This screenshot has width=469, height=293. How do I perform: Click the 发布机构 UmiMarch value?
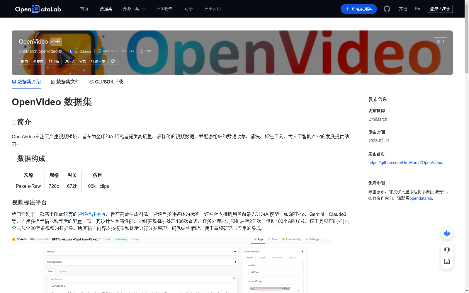(x=378, y=119)
